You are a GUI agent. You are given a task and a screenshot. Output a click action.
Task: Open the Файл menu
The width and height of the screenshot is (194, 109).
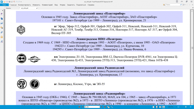pos(4,5)
